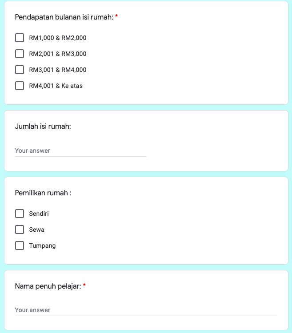
Task: Check the Sewa ownership box
Action: click(20, 230)
